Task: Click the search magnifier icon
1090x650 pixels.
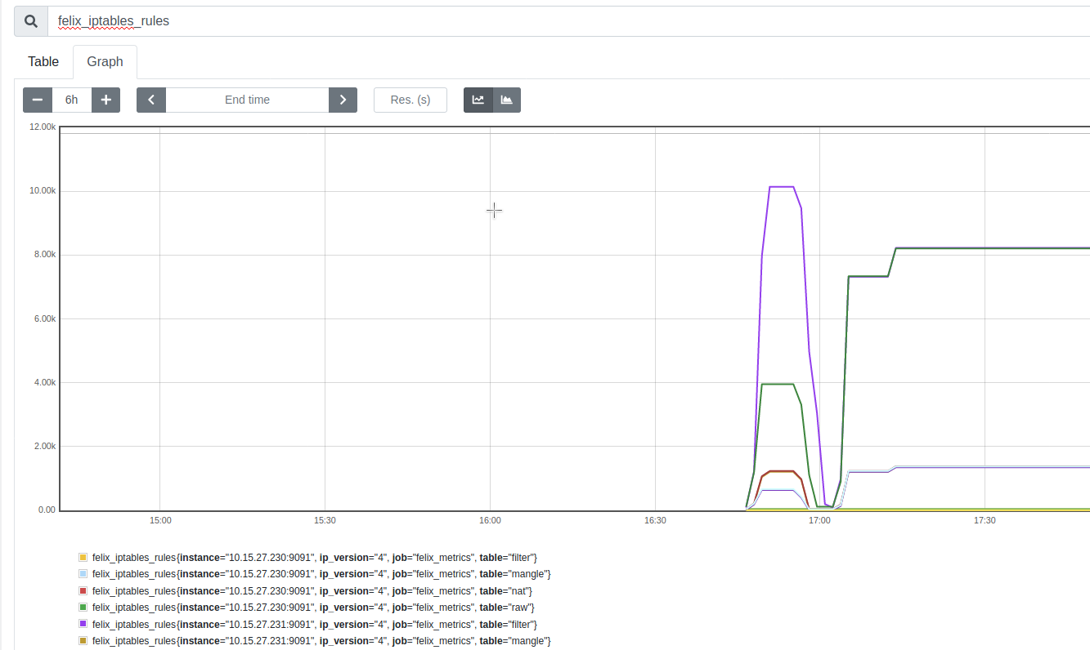Action: [x=29, y=20]
